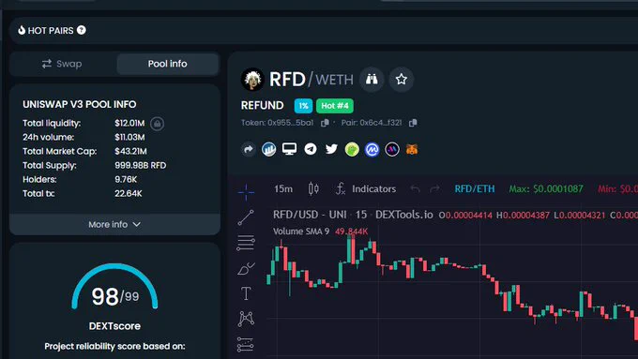
Task: Click the REFUND token name
Action: point(262,106)
